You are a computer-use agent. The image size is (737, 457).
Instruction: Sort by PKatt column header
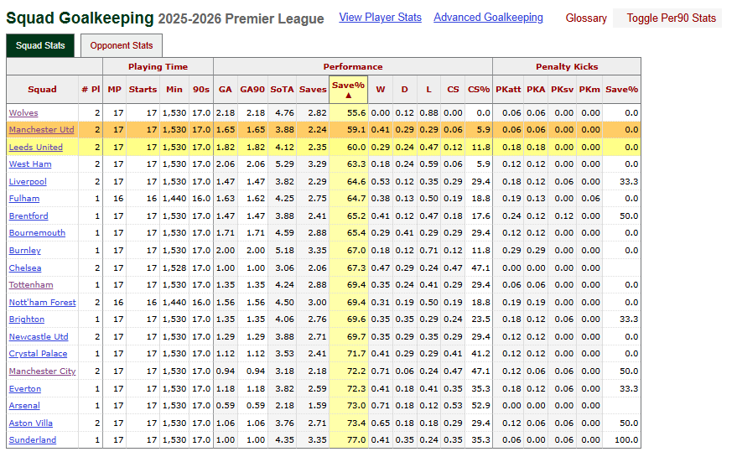(x=507, y=89)
